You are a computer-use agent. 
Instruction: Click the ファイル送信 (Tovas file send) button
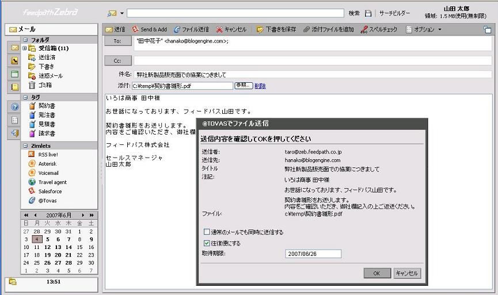(x=191, y=29)
